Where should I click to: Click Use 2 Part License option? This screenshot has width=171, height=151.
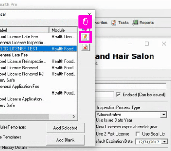pos(113,134)
